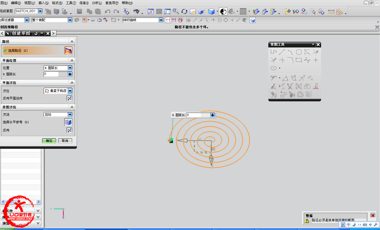Select the Point plus tool in 草图工具

316,60
